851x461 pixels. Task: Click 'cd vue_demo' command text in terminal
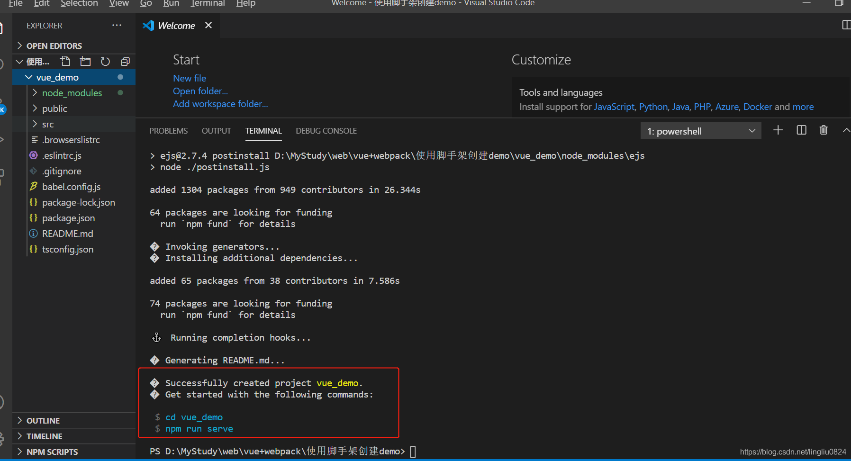click(x=194, y=417)
